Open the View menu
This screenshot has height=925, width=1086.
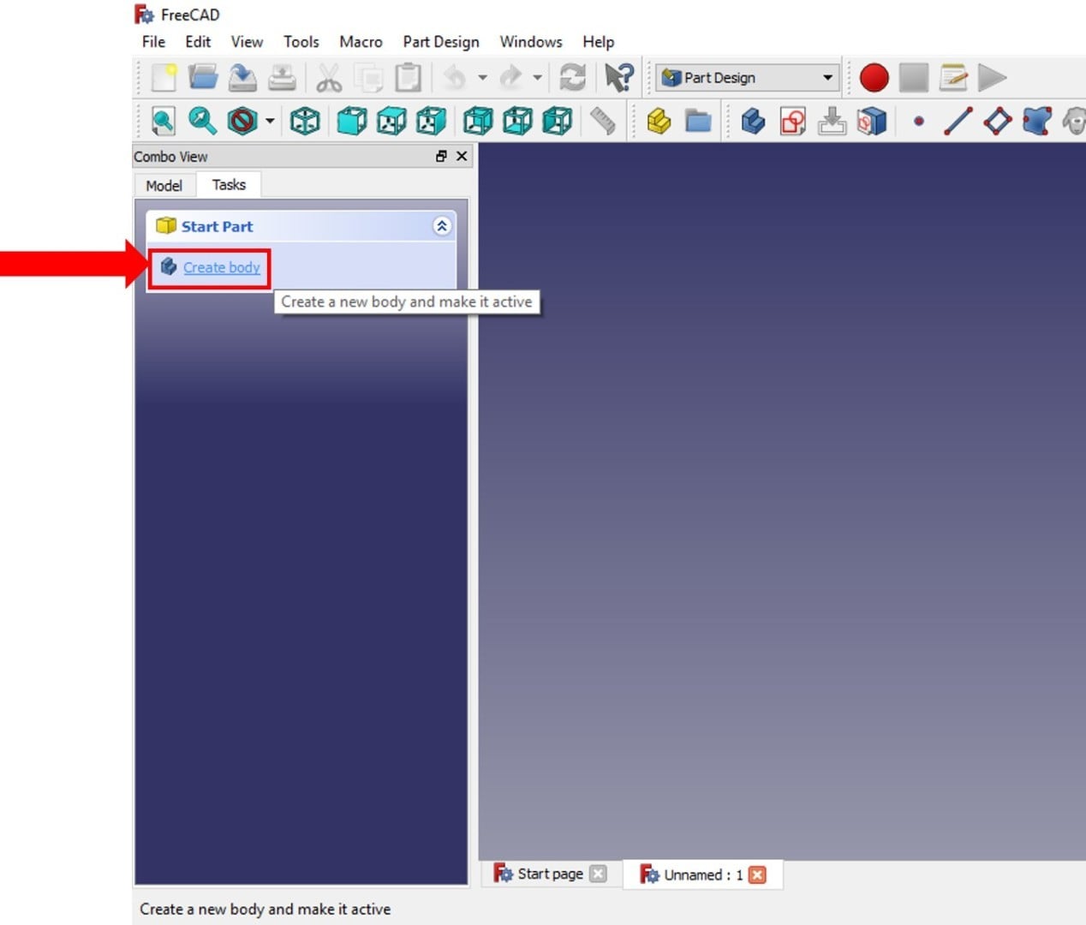pos(247,42)
